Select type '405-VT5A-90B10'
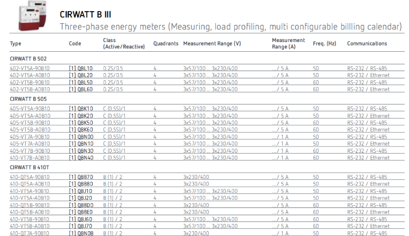The height and width of the screenshot is (236, 409). 30,109
